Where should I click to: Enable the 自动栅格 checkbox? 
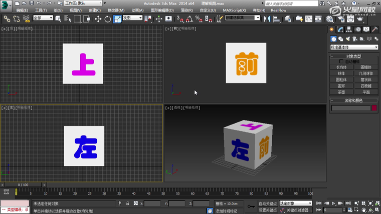click(x=342, y=61)
